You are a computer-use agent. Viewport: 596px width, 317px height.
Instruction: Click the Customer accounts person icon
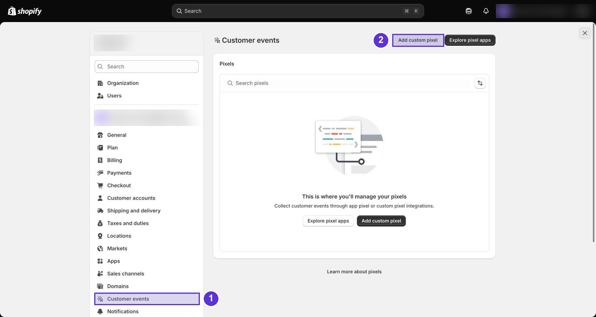[x=100, y=198]
